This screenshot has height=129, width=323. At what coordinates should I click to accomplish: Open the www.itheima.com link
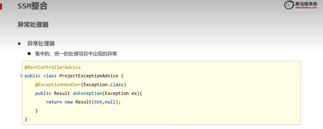point(306,8)
